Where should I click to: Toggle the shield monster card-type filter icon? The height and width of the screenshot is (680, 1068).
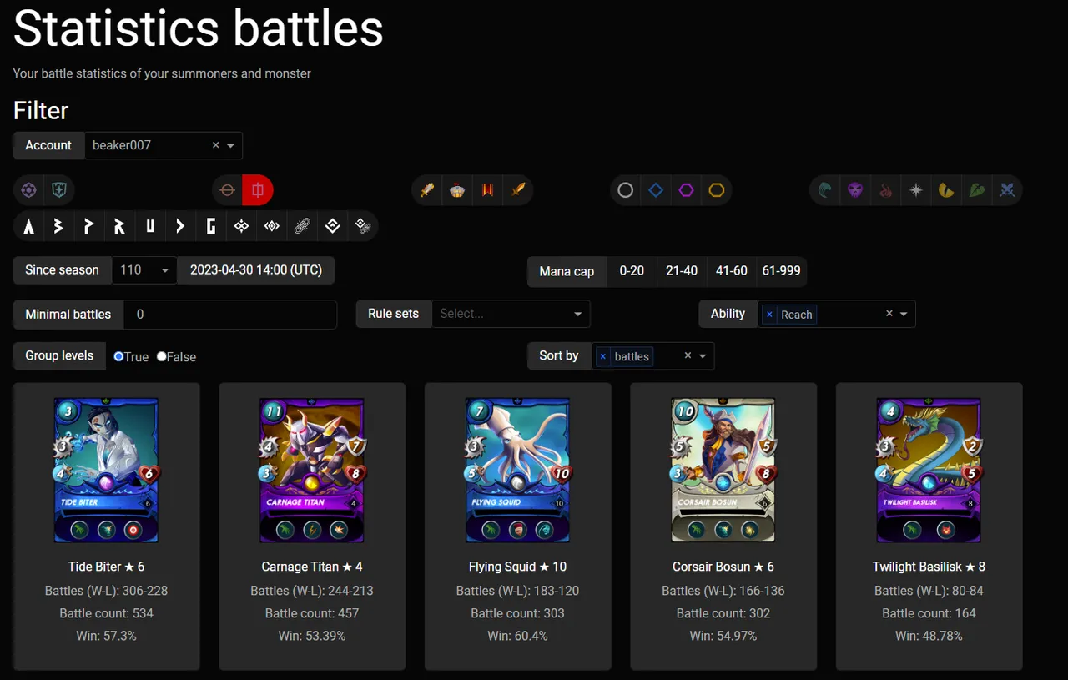pyautogui.click(x=59, y=190)
